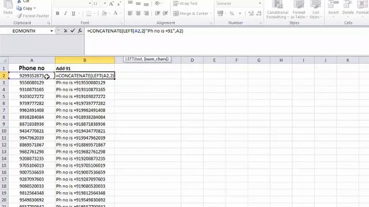
Task: Click the font color letter A
Action: 115,14
